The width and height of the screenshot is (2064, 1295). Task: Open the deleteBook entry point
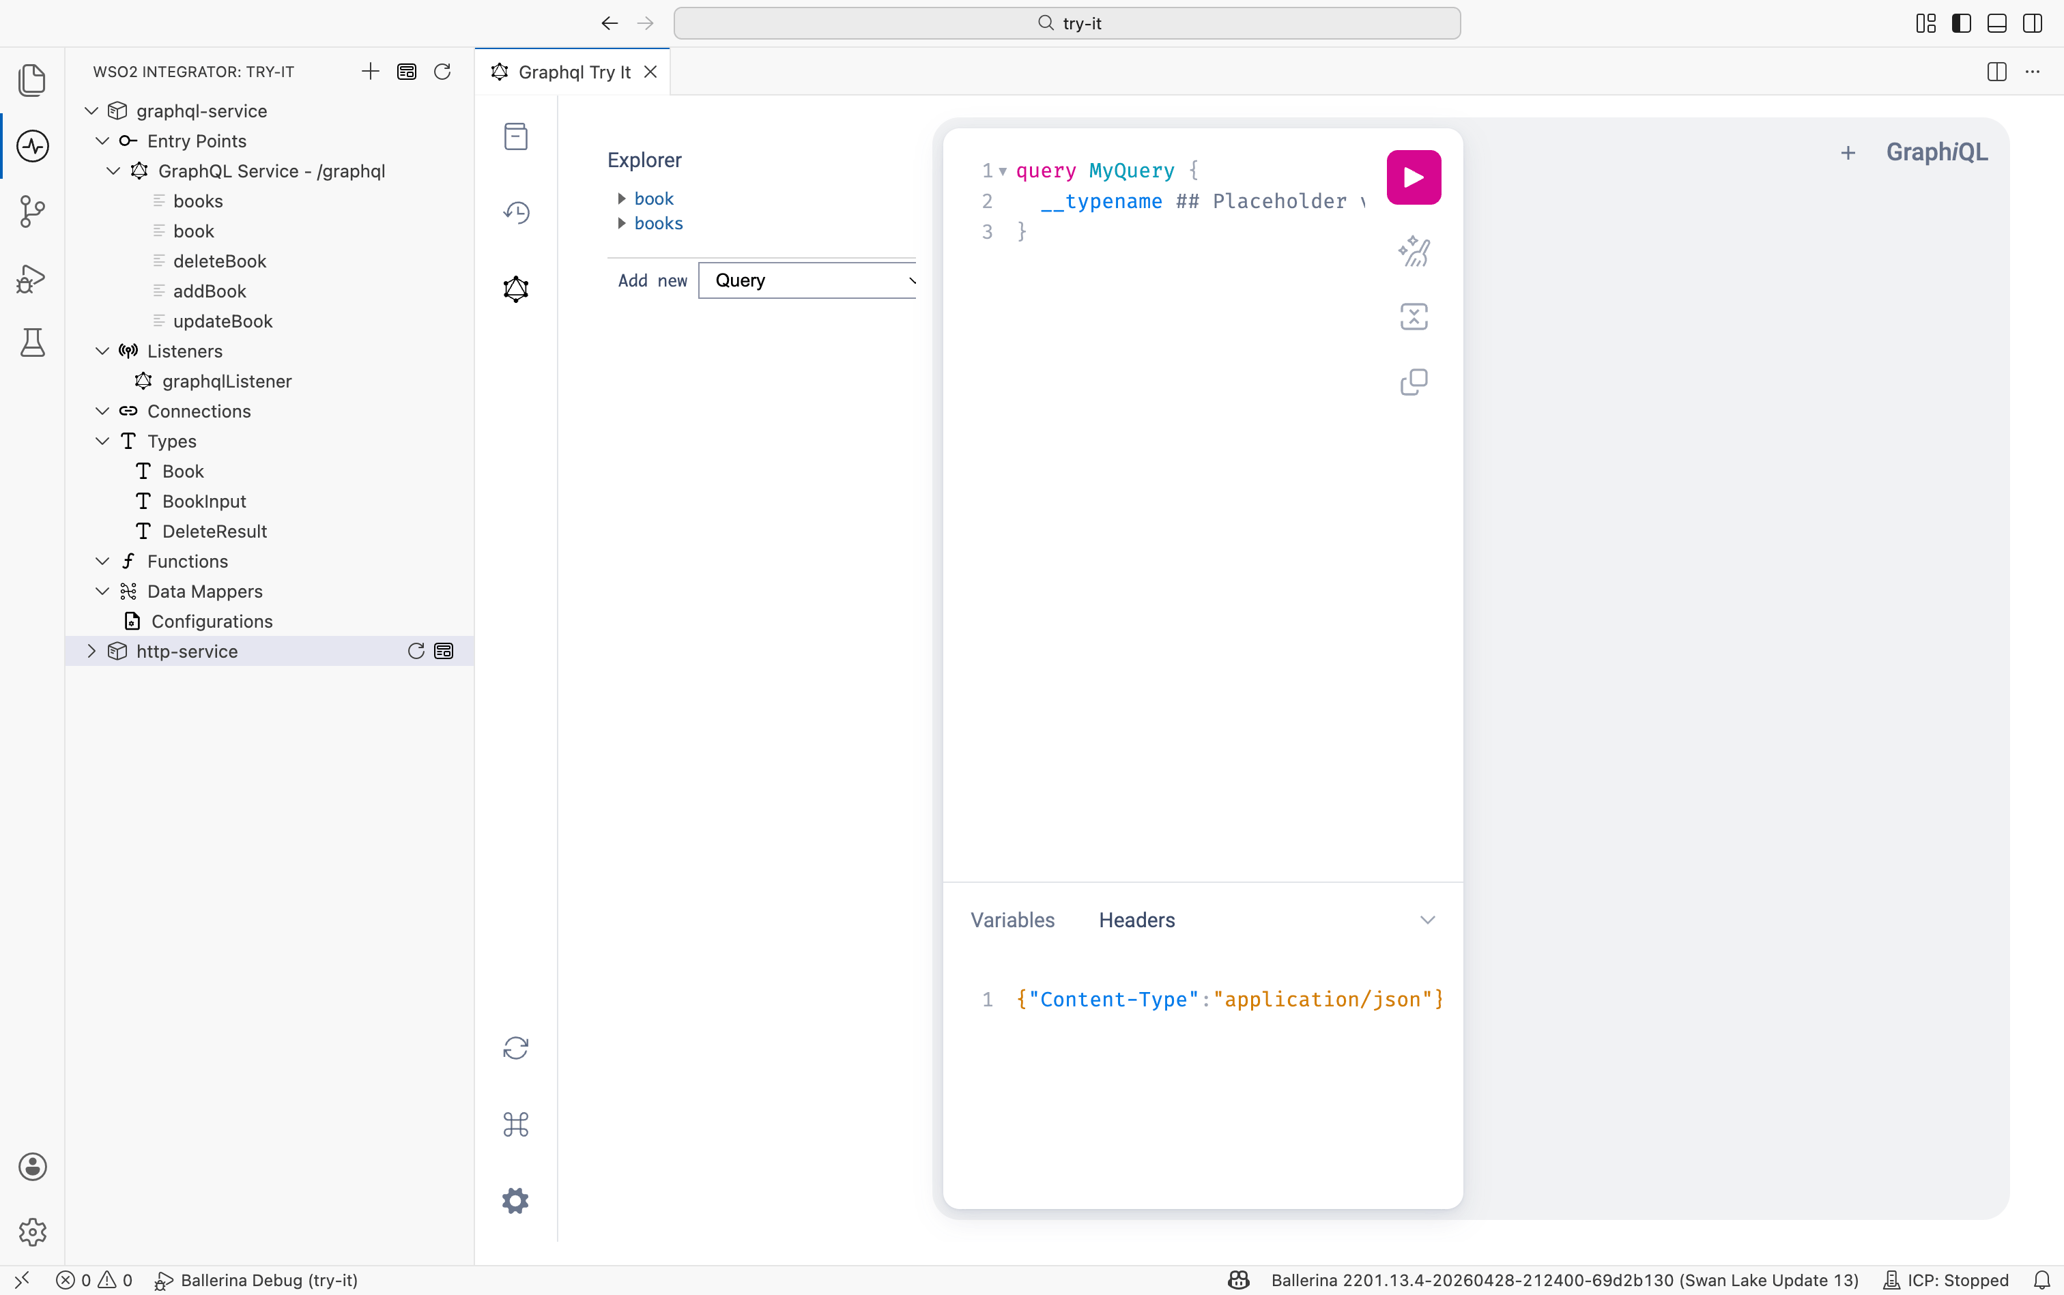219,261
